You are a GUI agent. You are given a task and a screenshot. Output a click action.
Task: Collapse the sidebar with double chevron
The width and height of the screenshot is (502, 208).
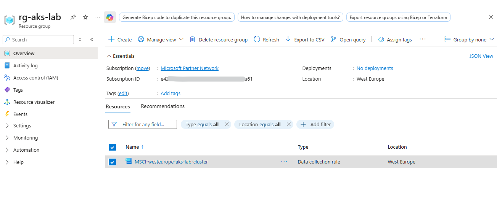[x=92, y=40]
